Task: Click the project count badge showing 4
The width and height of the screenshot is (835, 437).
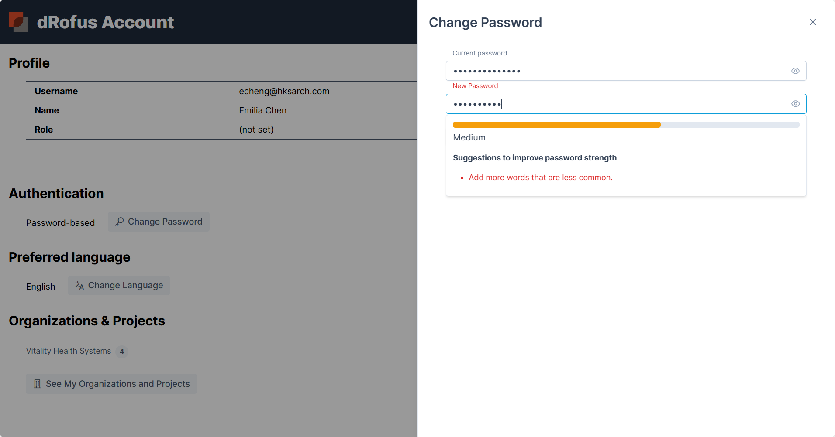Action: pos(122,352)
